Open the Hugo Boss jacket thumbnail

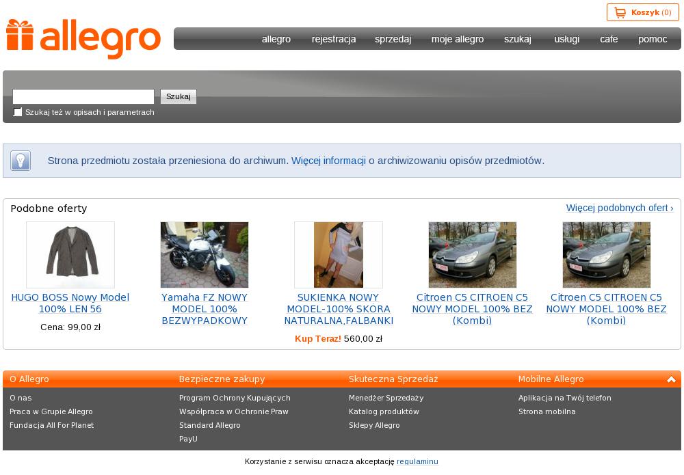pos(70,255)
